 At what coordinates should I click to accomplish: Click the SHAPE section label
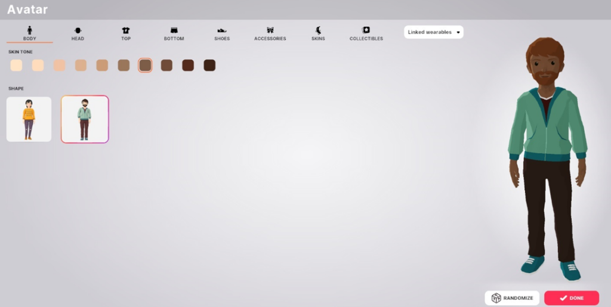[x=16, y=89]
